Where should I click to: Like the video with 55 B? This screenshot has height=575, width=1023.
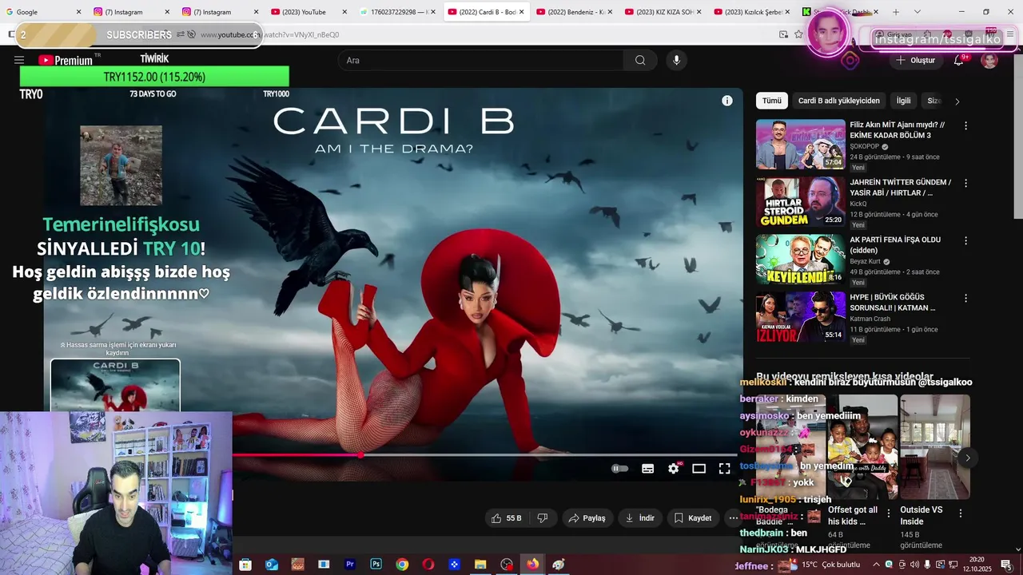point(506,518)
